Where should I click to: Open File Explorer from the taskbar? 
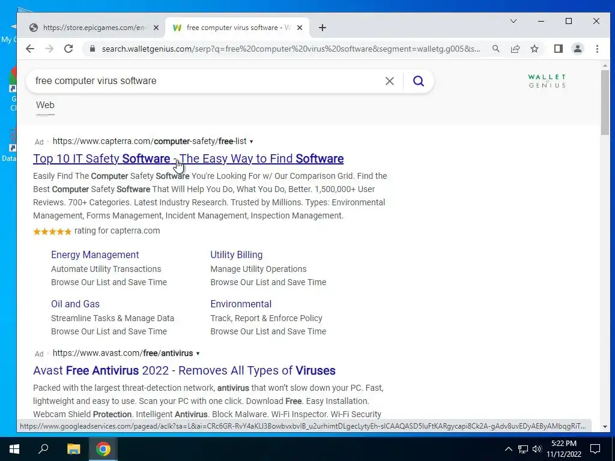click(73, 449)
